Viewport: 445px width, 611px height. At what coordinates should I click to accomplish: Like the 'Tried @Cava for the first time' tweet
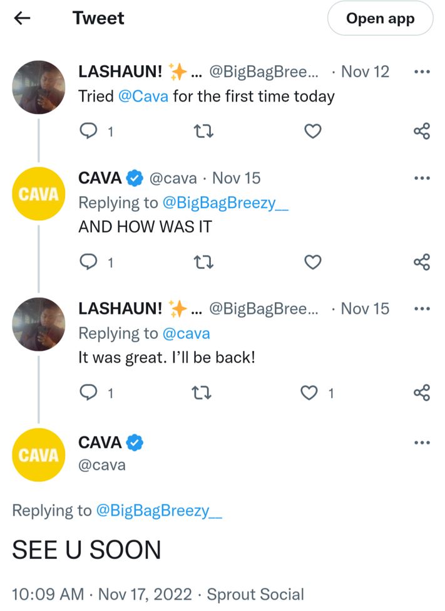(312, 132)
